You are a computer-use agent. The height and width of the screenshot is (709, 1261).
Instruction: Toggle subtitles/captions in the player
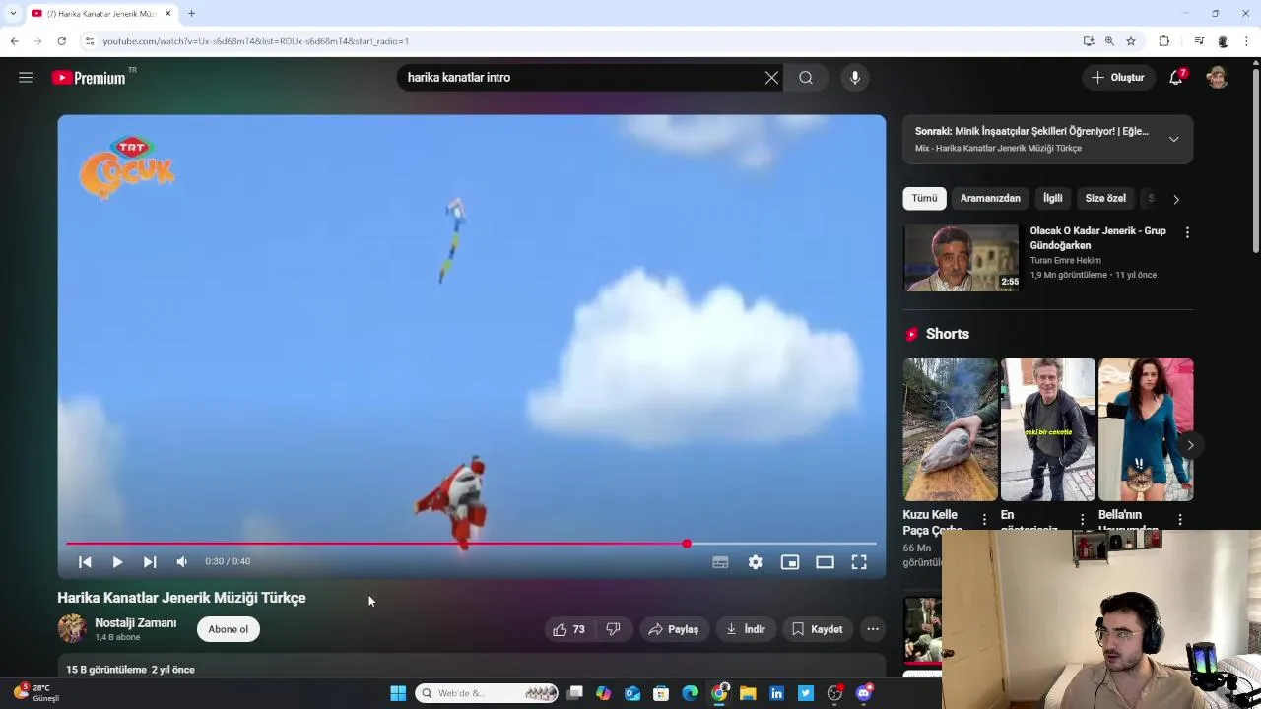(720, 562)
